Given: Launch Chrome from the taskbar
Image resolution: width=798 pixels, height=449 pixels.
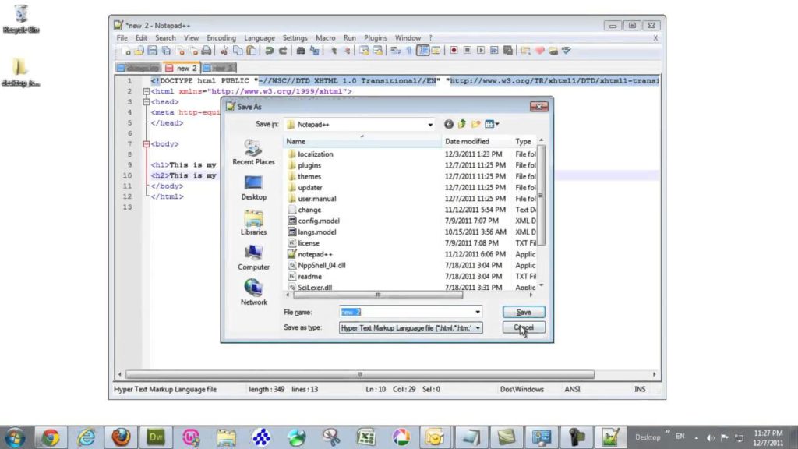Looking at the screenshot, I should (x=51, y=437).
